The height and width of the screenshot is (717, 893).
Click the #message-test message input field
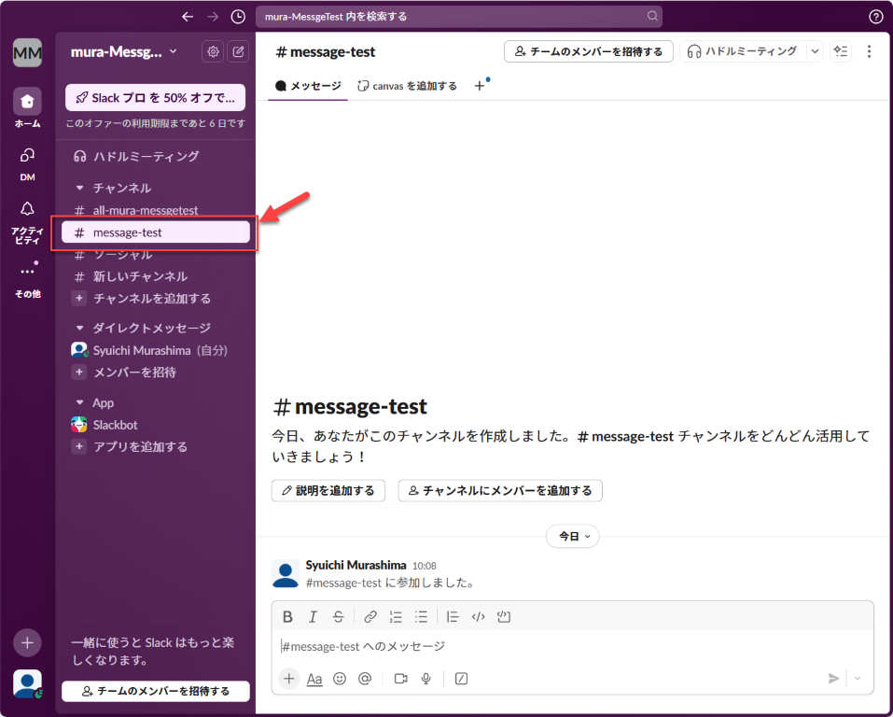pos(572,646)
